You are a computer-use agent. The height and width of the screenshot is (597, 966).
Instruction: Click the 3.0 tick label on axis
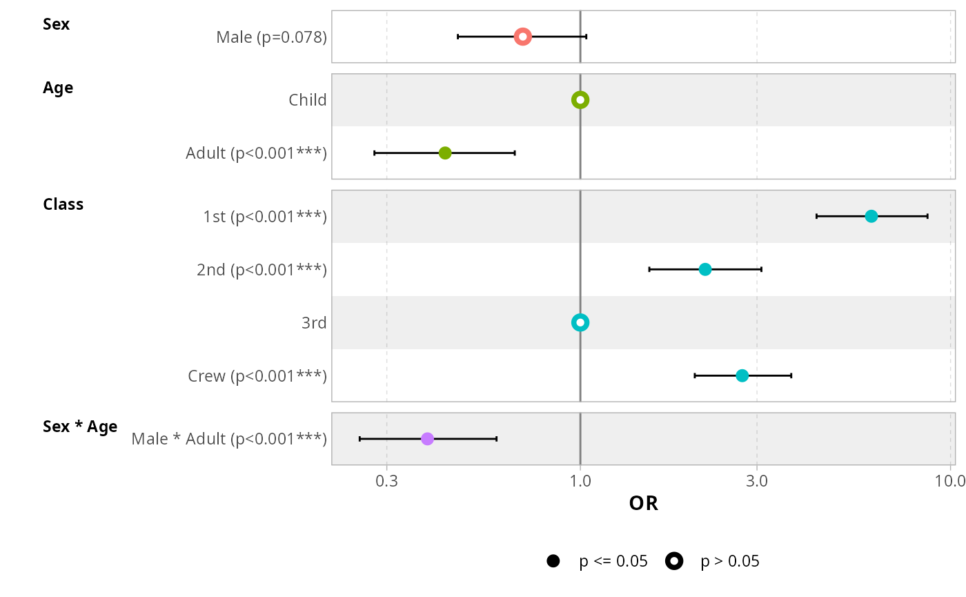click(757, 480)
